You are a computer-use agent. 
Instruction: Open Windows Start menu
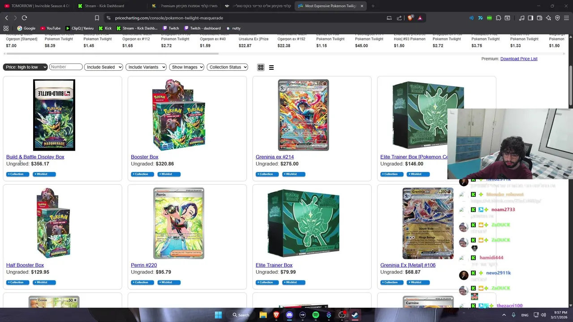point(218,315)
